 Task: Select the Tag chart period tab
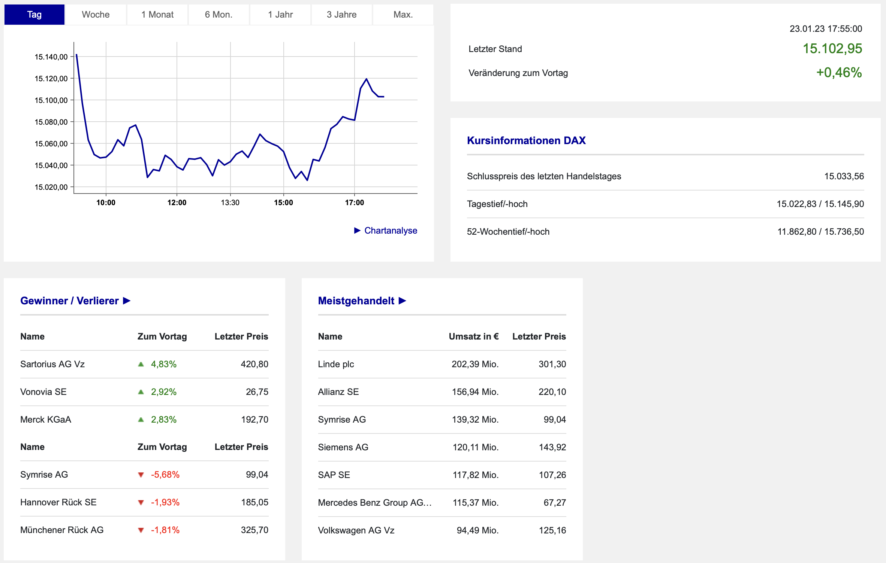34,15
